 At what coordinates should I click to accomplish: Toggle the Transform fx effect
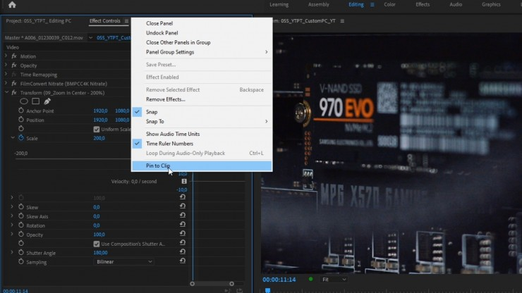pos(14,92)
